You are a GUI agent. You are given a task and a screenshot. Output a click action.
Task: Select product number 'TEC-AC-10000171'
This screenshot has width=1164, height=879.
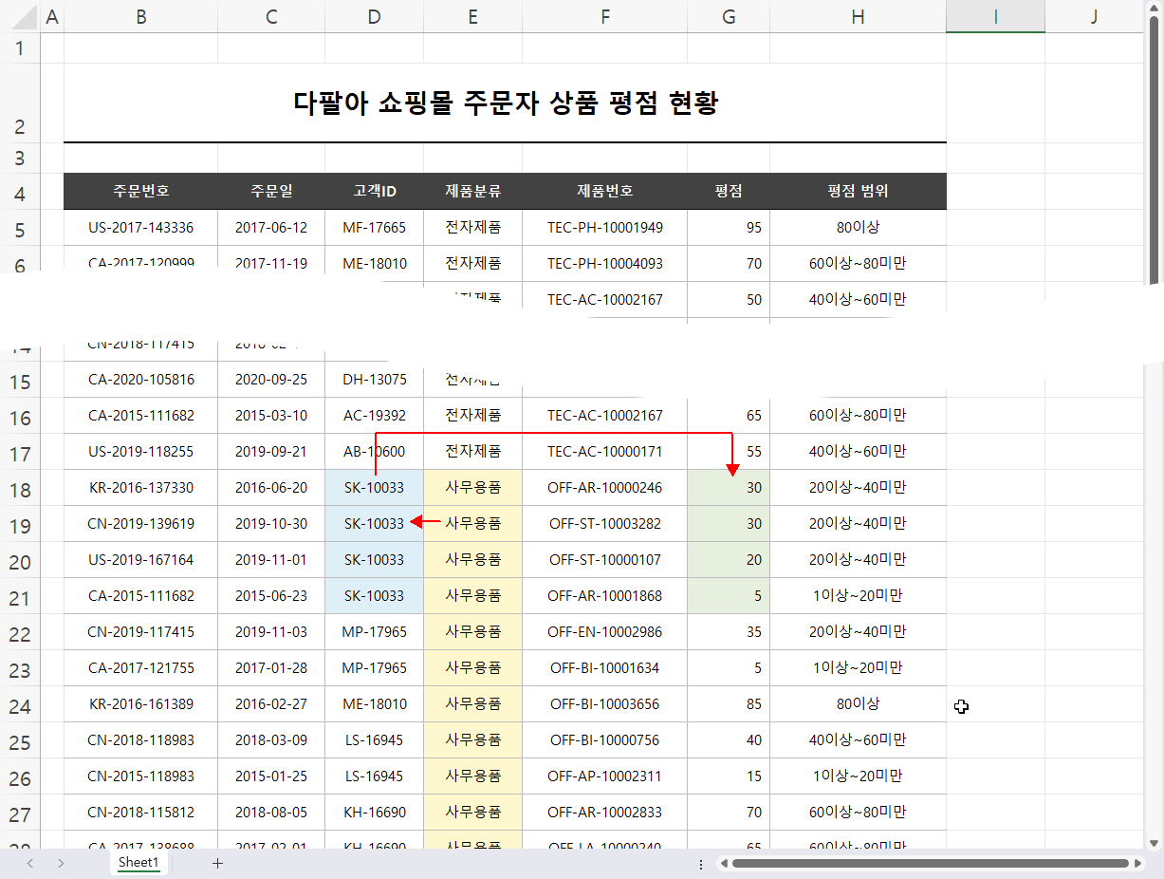point(604,452)
